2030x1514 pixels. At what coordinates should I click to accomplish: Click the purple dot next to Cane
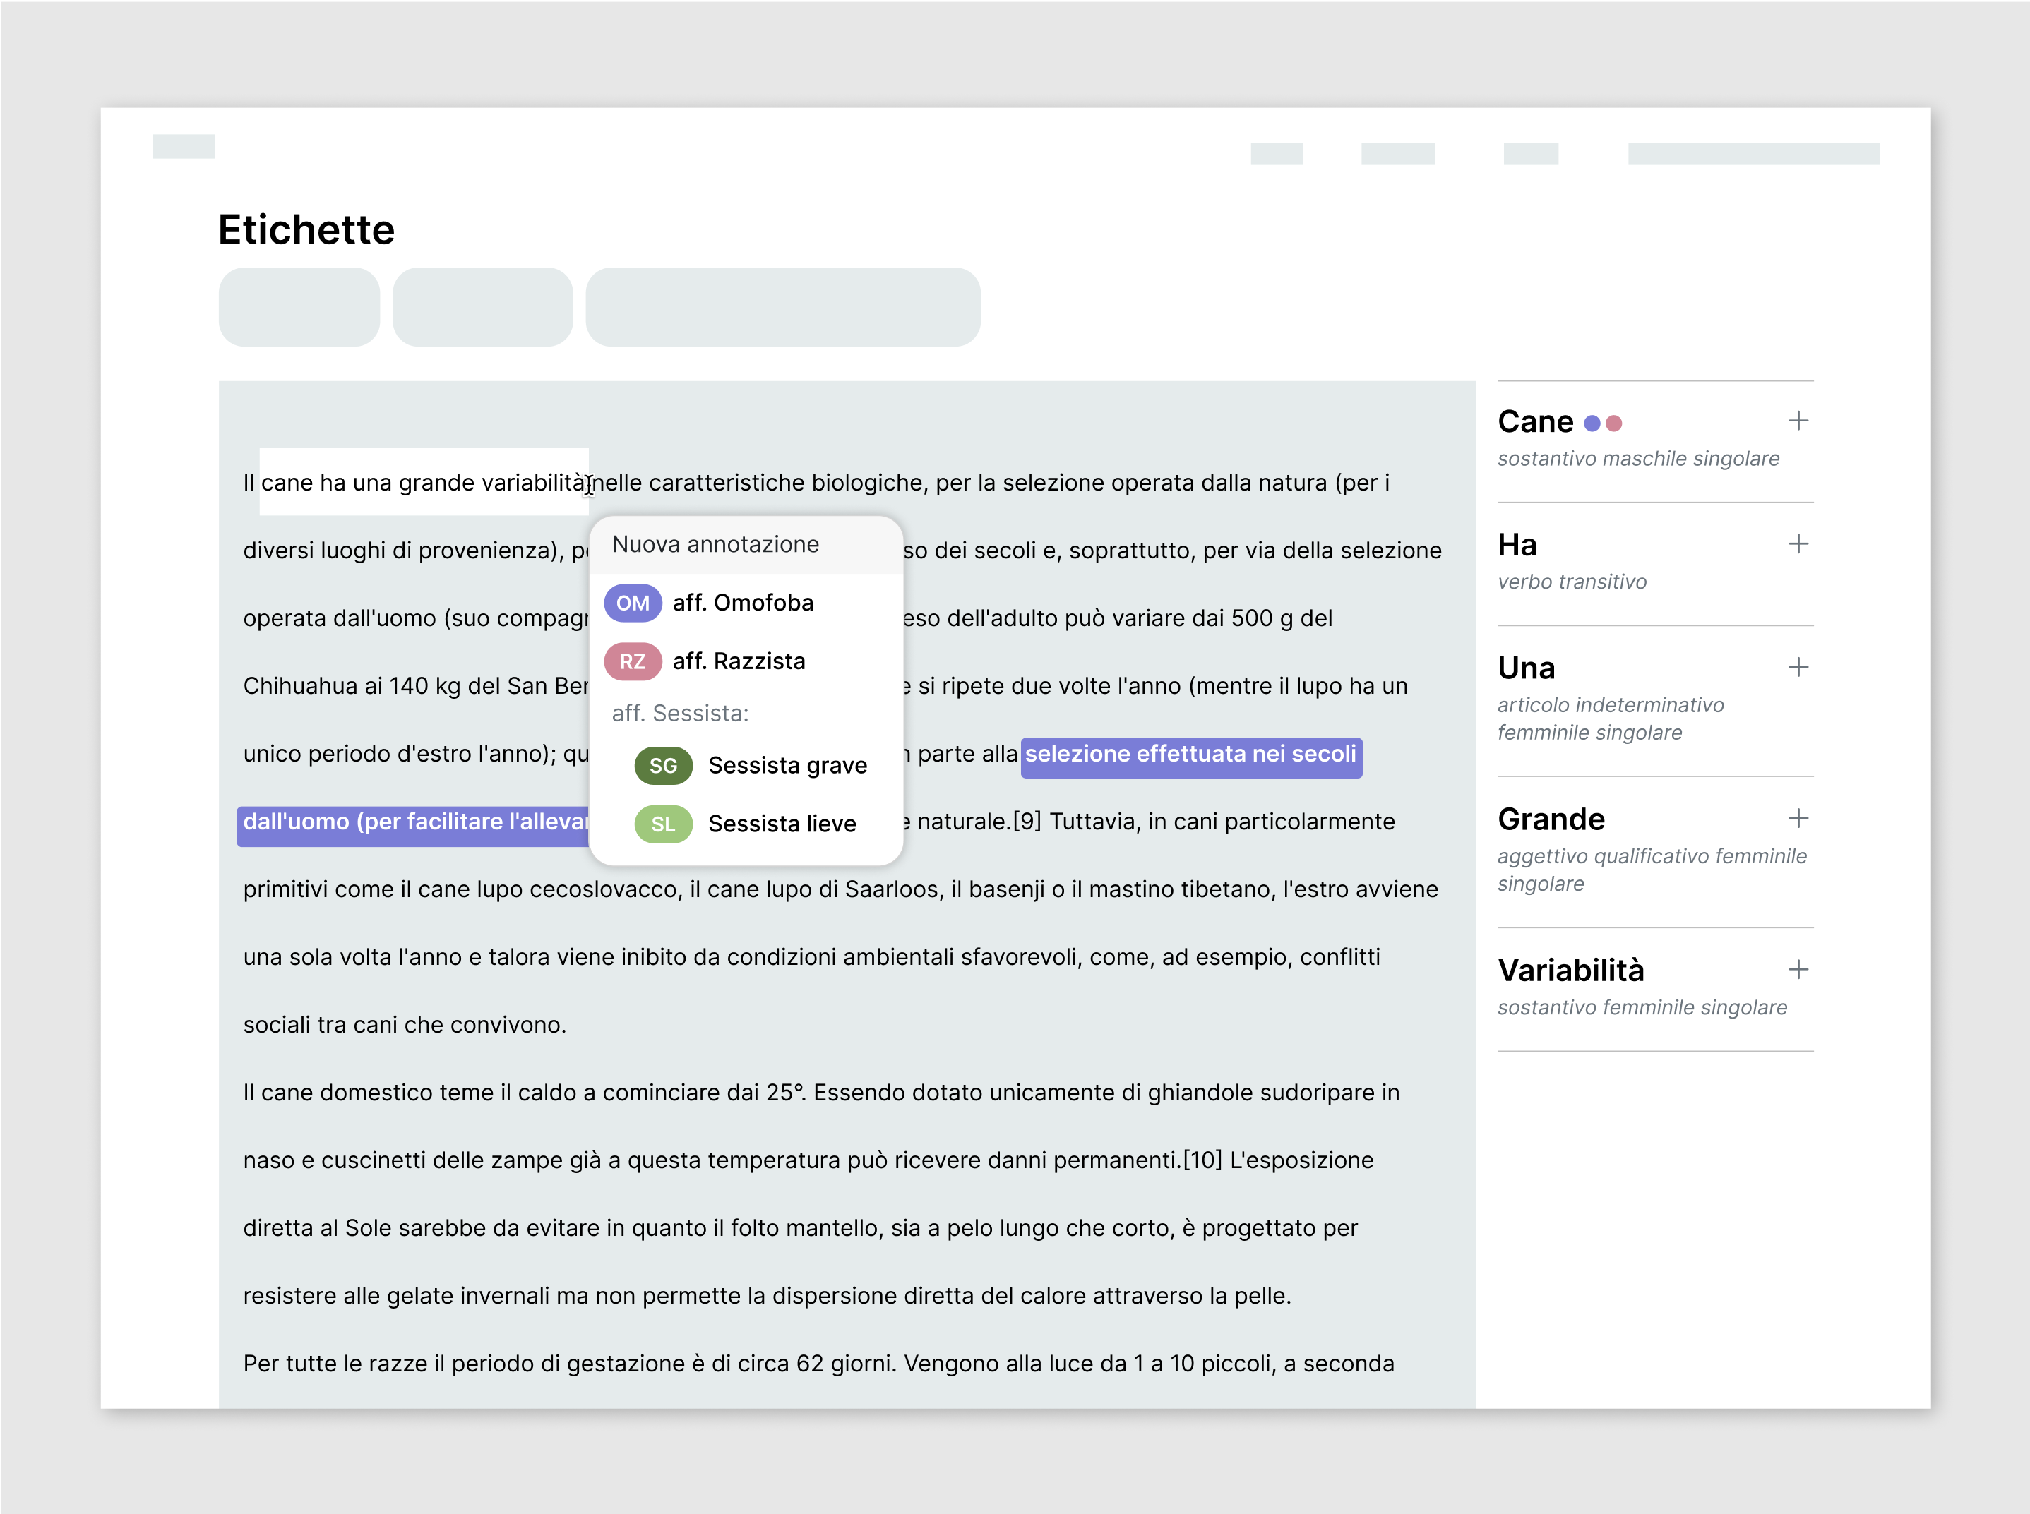pos(1593,423)
